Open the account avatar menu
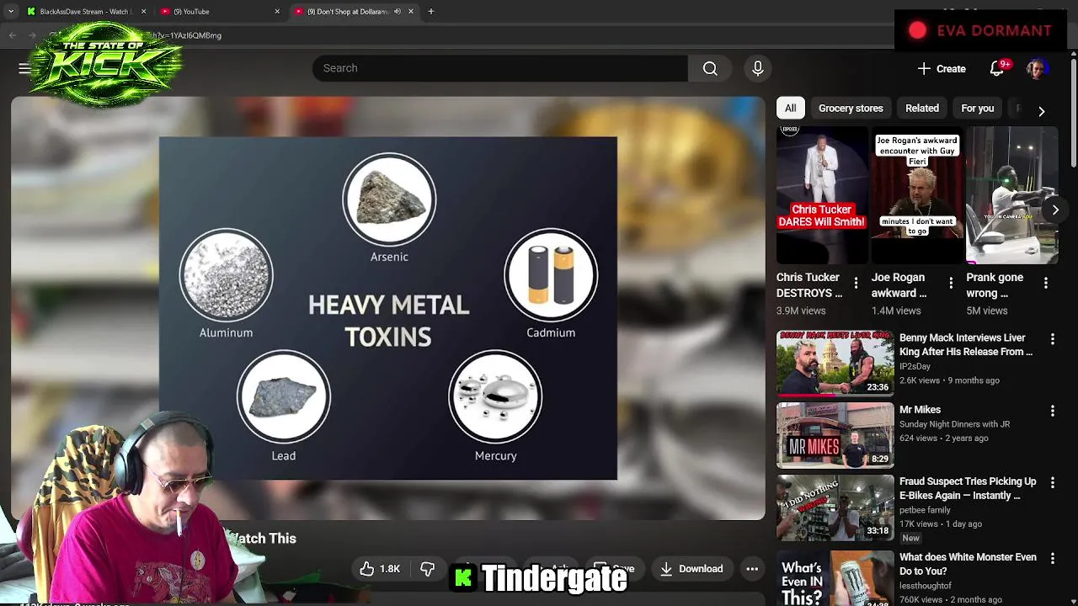1078x606 pixels. click(x=1037, y=69)
